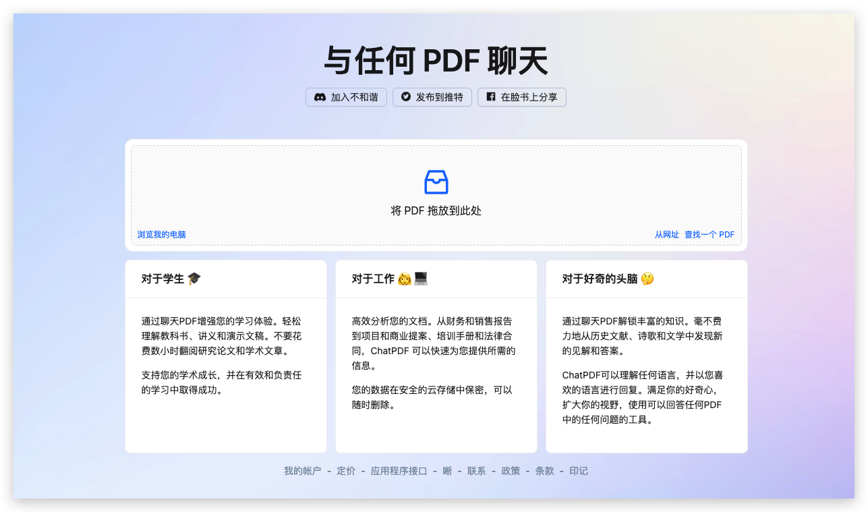The height and width of the screenshot is (512, 868).
Task: Click the 在脸书上分享 button
Action: 522,97
